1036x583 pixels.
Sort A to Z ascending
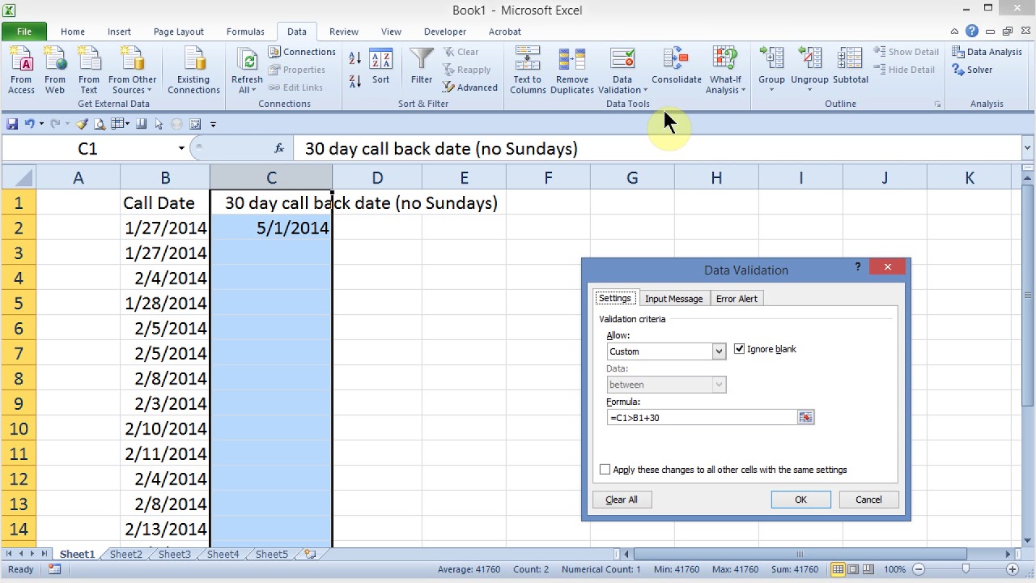[x=355, y=59]
